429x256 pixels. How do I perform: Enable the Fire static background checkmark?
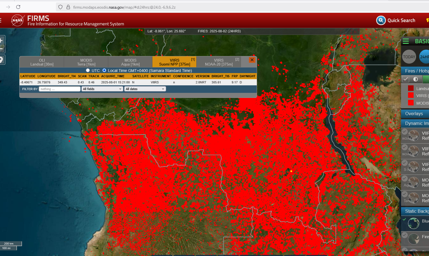405,235
